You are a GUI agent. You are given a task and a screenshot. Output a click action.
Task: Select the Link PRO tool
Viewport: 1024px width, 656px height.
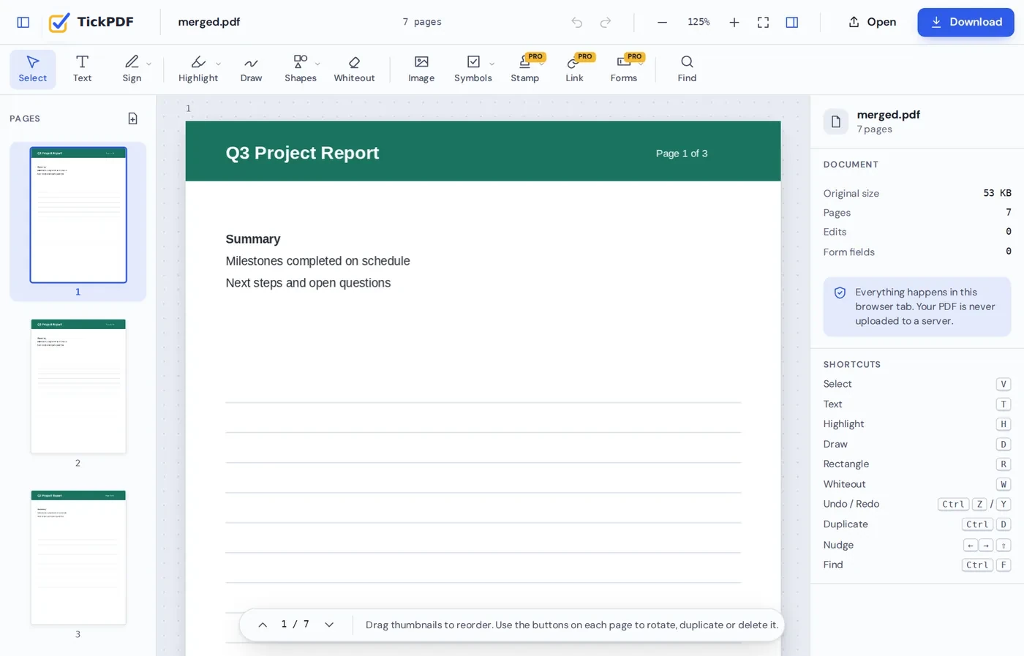(574, 69)
